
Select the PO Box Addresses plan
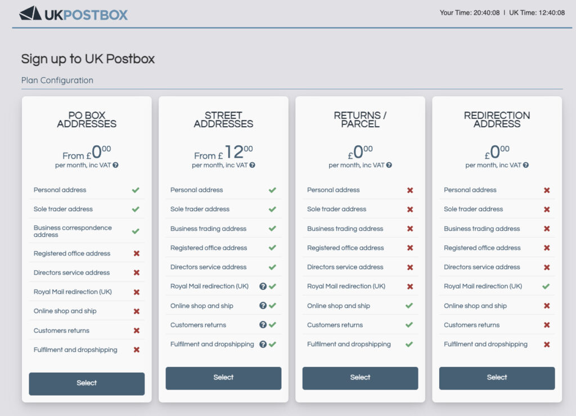coord(87,383)
